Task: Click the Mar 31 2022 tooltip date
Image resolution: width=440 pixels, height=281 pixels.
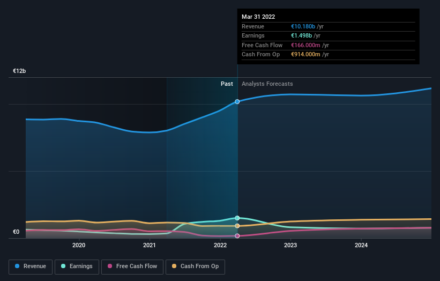Action: 258,17
